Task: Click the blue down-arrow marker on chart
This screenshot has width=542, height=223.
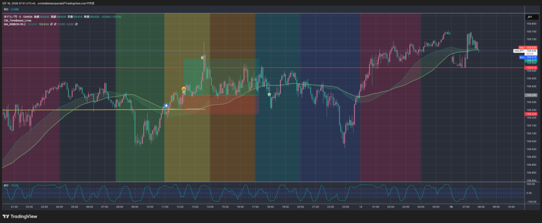Action: 167,106
